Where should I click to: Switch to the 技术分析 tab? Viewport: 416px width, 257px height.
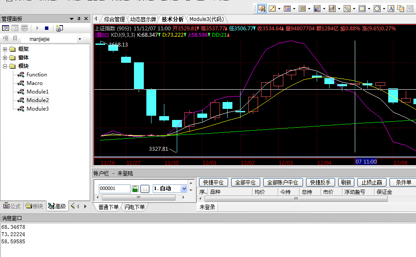point(173,19)
